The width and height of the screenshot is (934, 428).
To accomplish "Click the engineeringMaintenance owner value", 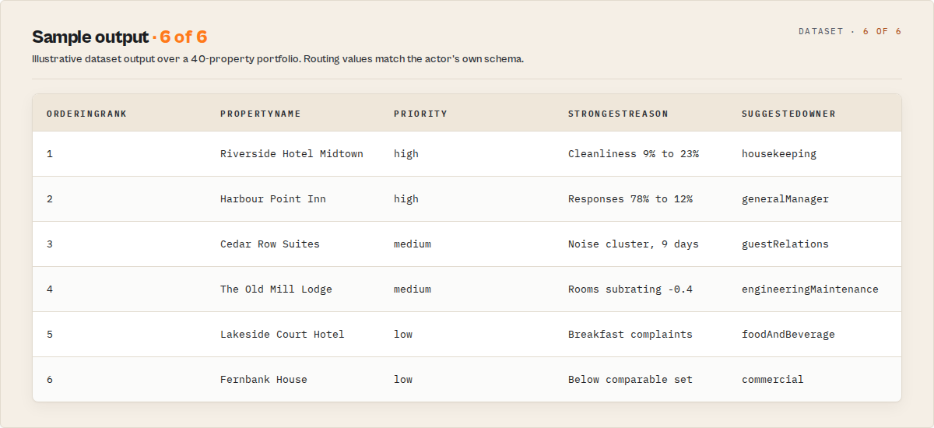I will tap(810, 289).
